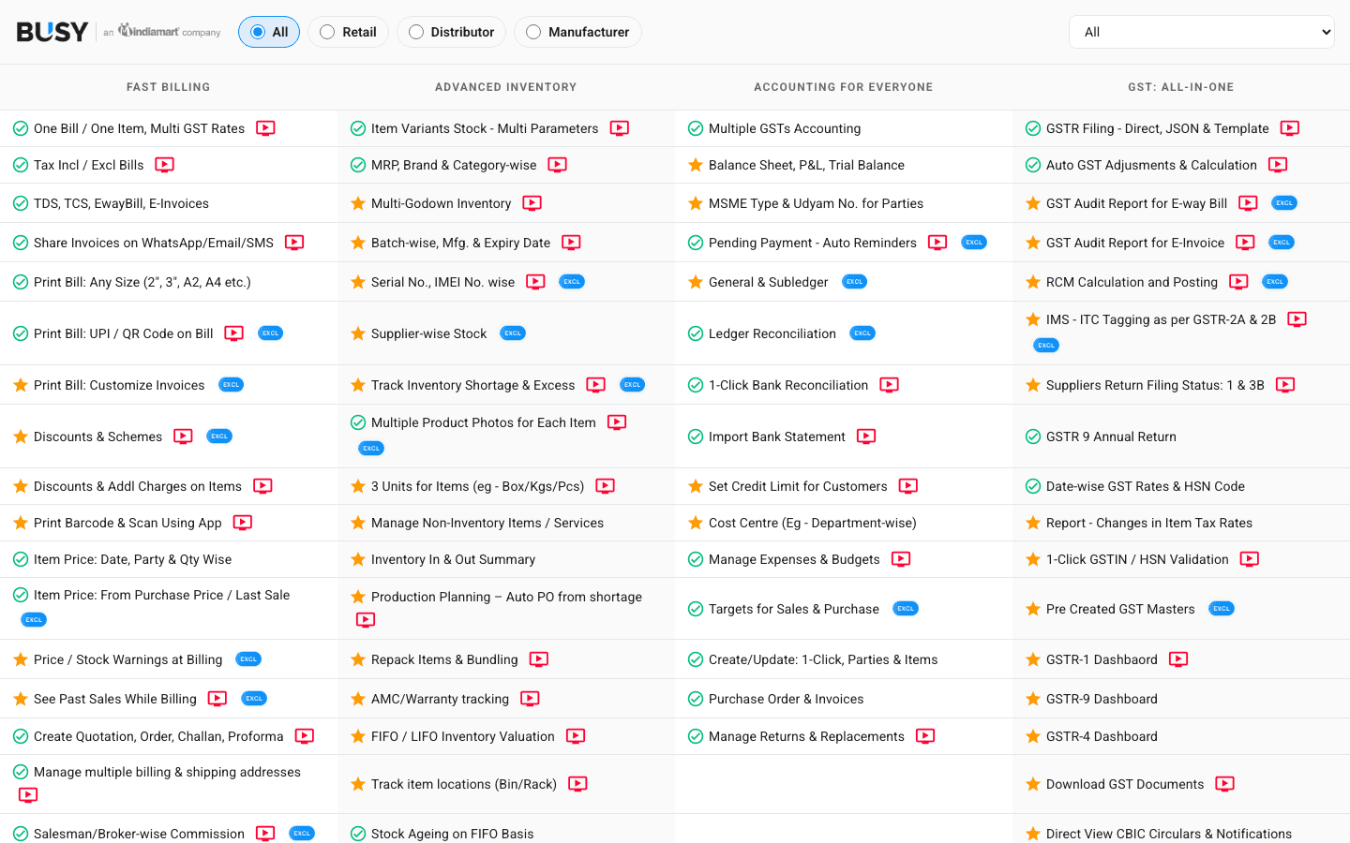
Task: Play video for Repack Items & Bundling
Action: pyautogui.click(x=539, y=659)
